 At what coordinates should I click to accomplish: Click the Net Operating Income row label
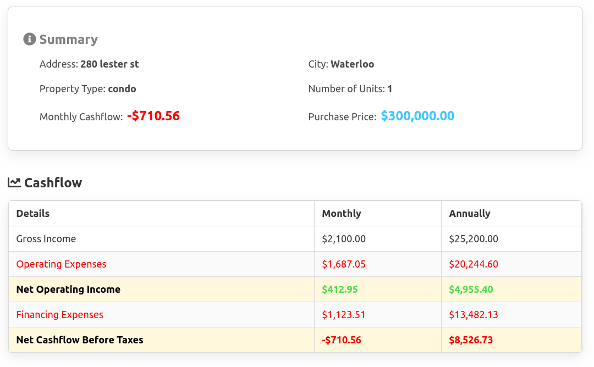[x=68, y=290]
